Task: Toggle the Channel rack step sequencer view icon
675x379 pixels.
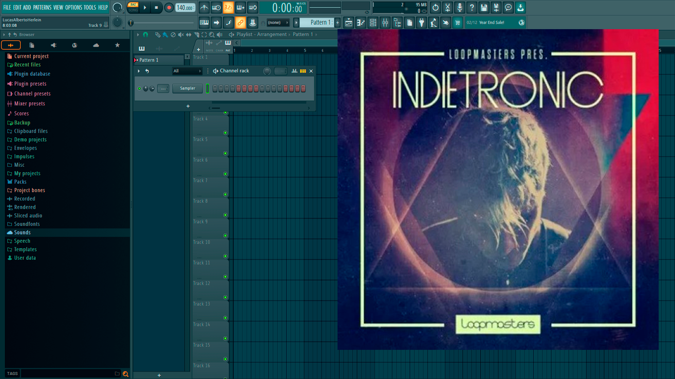Action: 303,71
